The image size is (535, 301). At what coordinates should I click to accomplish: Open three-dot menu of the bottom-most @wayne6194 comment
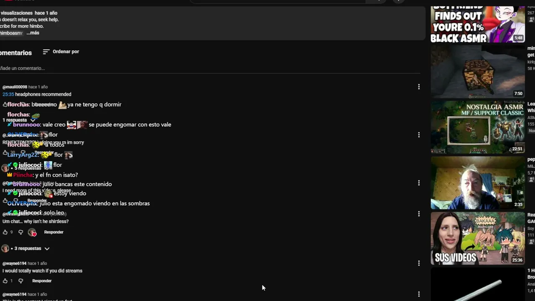[419, 294]
